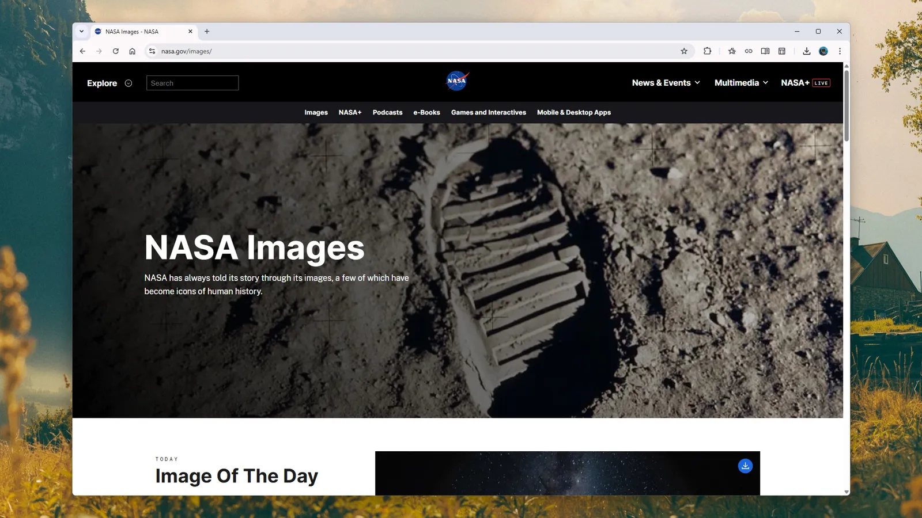Click the link chain toolbar icon
Image resolution: width=922 pixels, height=518 pixels.
point(749,51)
